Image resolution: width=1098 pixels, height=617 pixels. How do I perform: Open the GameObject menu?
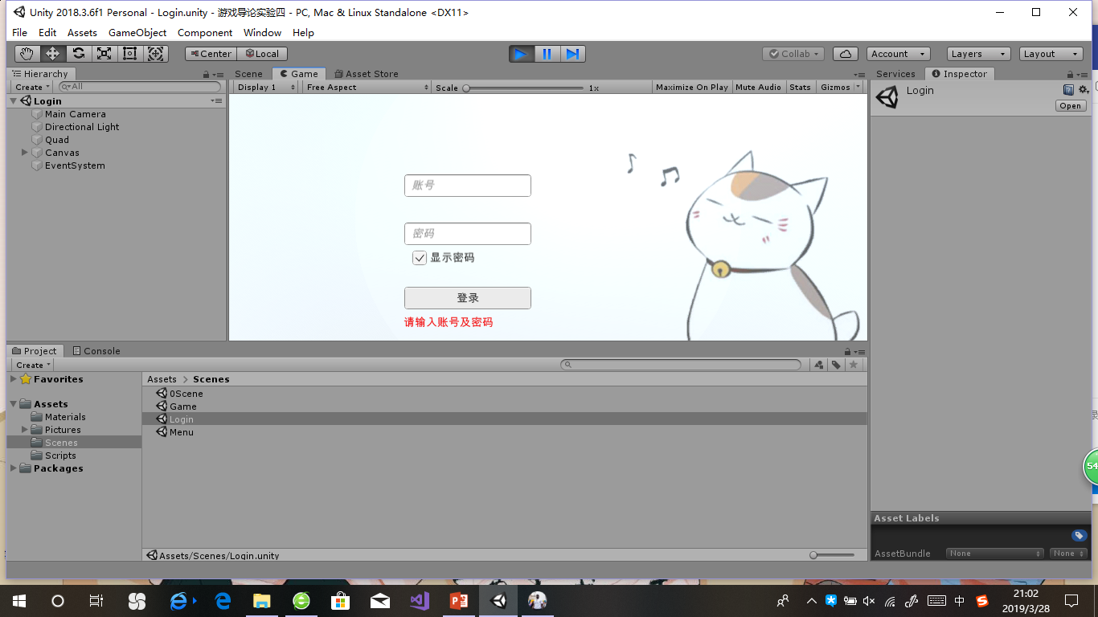tap(135, 33)
